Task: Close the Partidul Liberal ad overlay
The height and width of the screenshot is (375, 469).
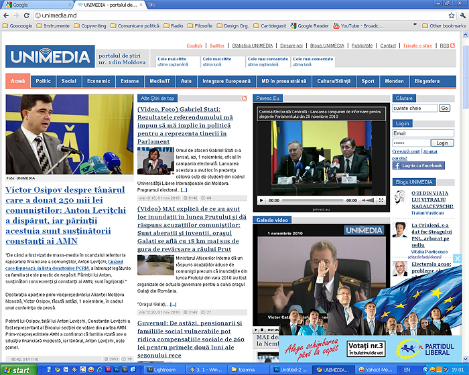Action: pos(458,258)
